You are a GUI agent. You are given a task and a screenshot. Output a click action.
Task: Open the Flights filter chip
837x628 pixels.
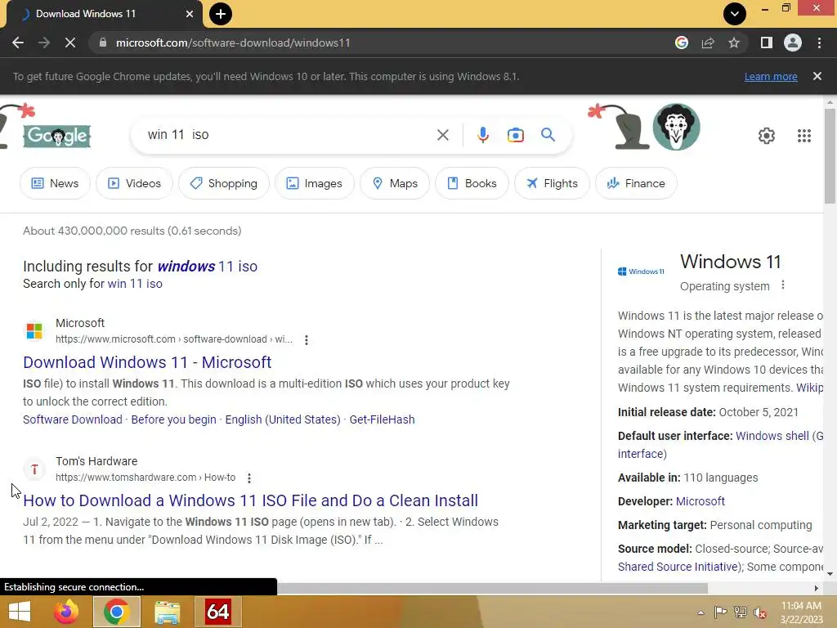coord(552,183)
